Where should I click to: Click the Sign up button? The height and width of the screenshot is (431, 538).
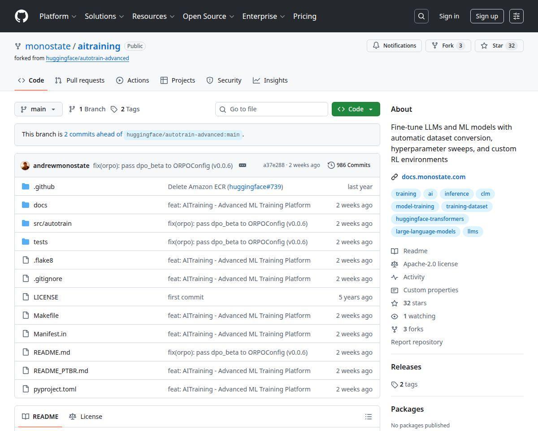487,16
